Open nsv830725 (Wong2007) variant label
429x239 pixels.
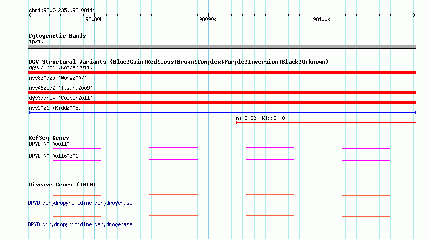58,78
